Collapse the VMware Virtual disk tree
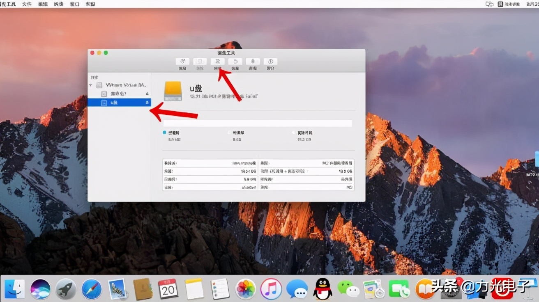The image size is (539, 302). [x=91, y=85]
